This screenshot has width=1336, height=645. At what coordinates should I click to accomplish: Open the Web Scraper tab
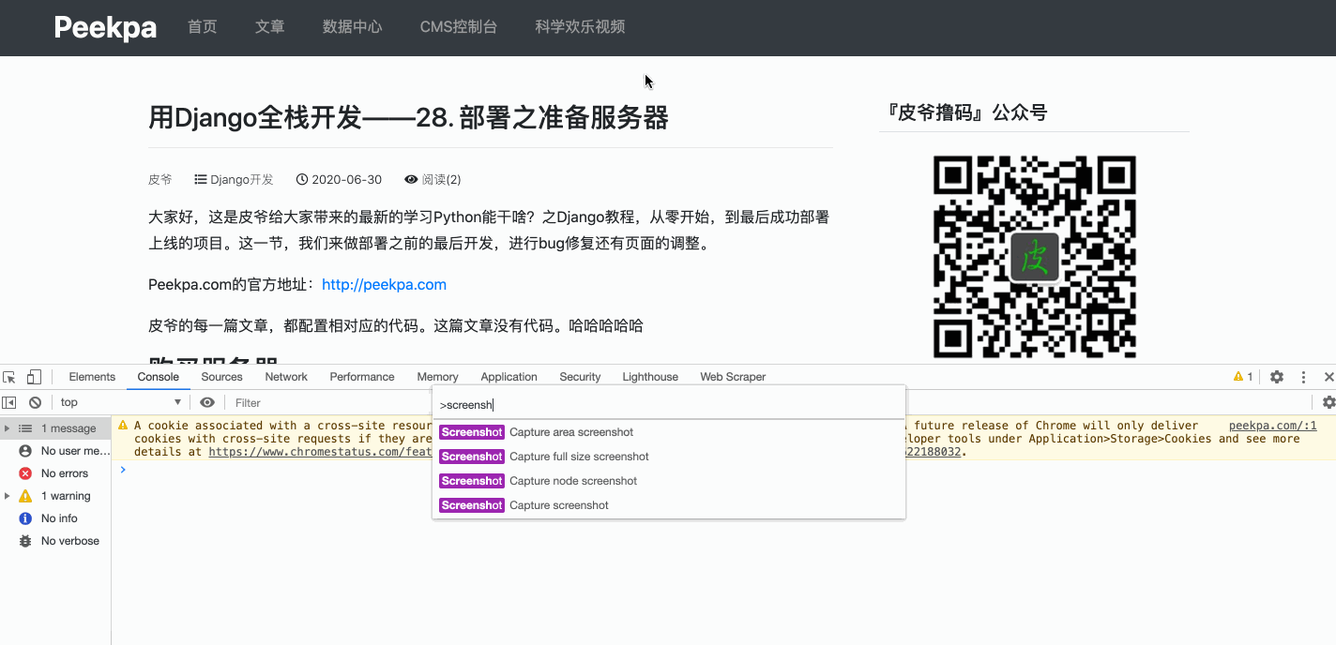coord(733,377)
